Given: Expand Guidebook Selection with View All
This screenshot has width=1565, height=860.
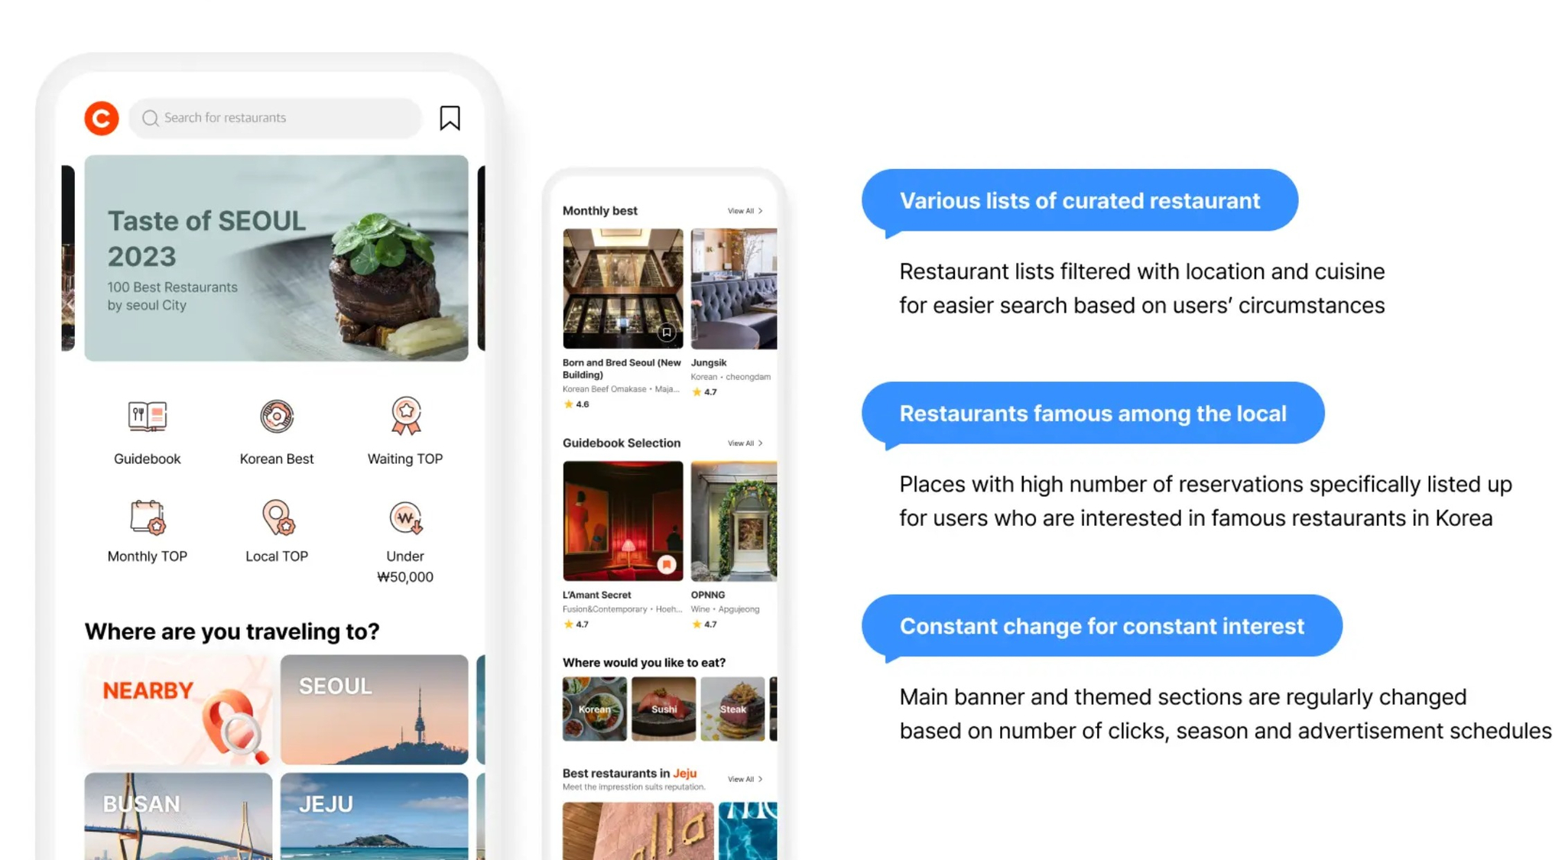Looking at the screenshot, I should (745, 443).
